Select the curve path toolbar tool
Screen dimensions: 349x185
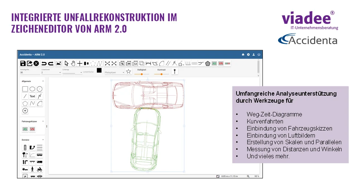click(100, 63)
